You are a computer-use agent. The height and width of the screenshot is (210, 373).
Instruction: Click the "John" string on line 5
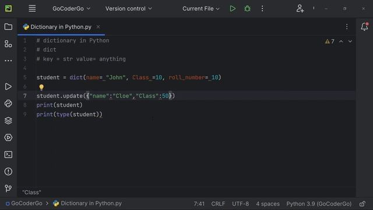click(x=116, y=78)
